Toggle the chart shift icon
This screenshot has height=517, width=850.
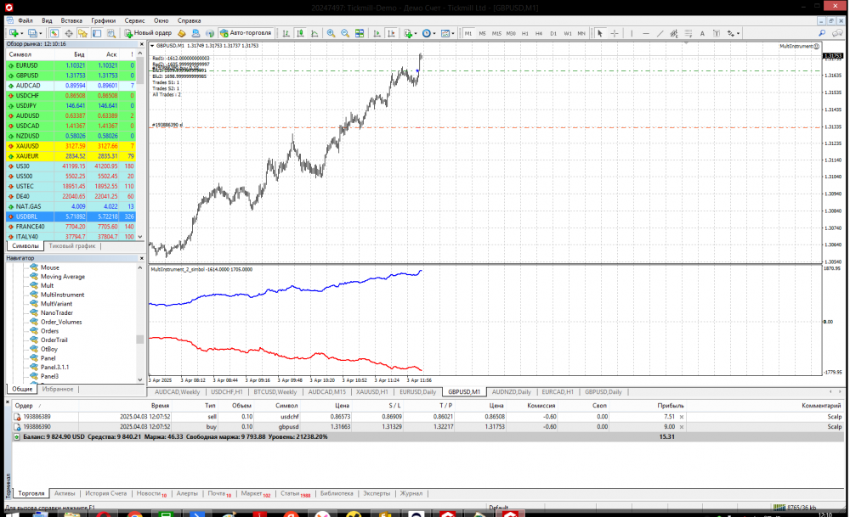pyautogui.click(x=389, y=33)
